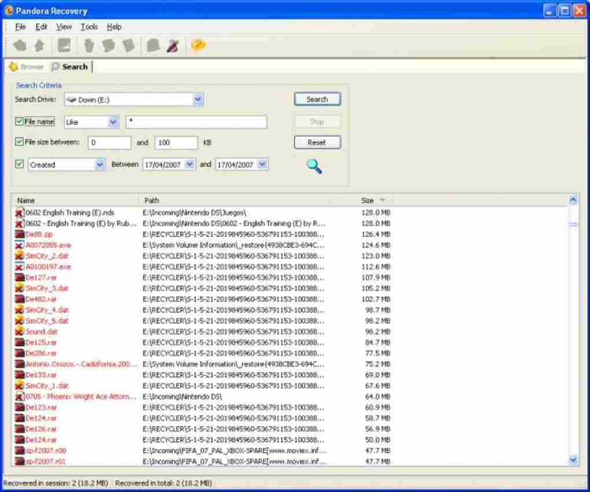Click the icon next to sp-f2007.r00
The width and height of the screenshot is (590, 492).
tap(20, 450)
